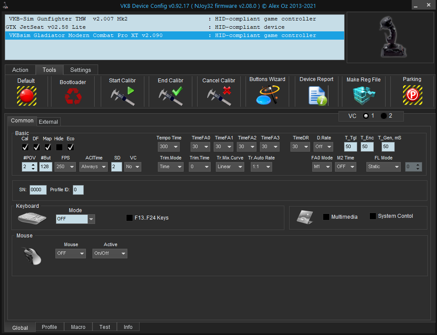
Task: Open the Tr.Auto Rate dropdown
Action: click(x=261, y=167)
